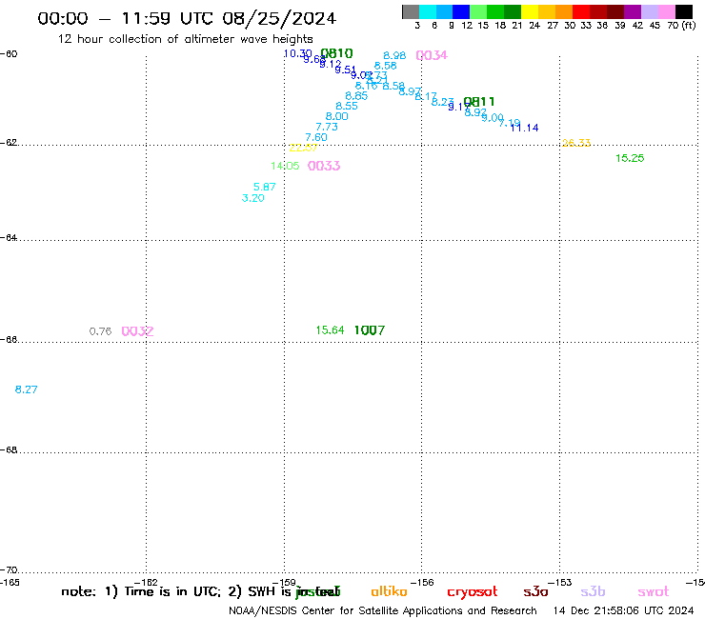Click the cyan value 5.87
This screenshot has width=705, height=619.
coord(265,187)
